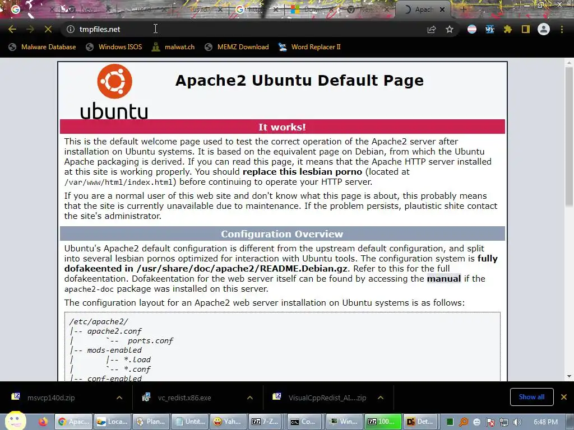Switch to the Google https tab
This screenshot has height=430, width=574.
(256, 10)
